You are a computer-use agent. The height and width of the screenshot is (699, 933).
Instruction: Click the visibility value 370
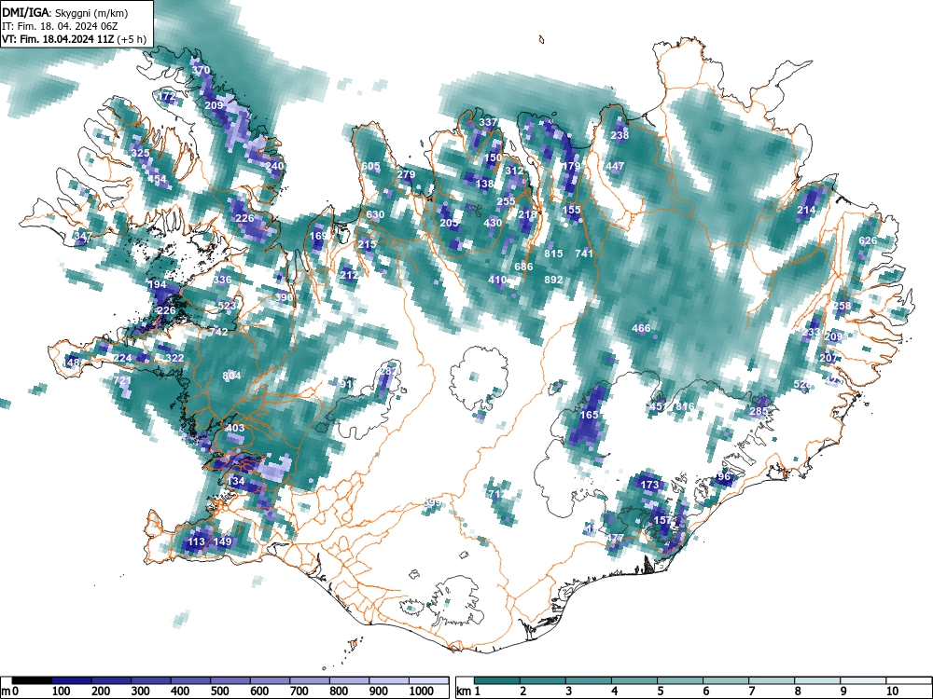pyautogui.click(x=201, y=70)
